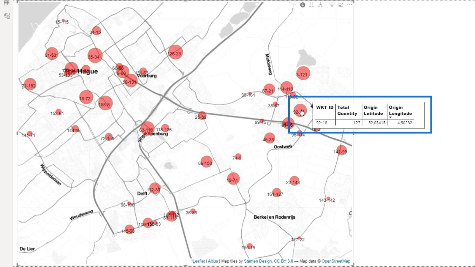The image size is (475, 267).
Task: Select map bubble 34-15
Action: 96,31
